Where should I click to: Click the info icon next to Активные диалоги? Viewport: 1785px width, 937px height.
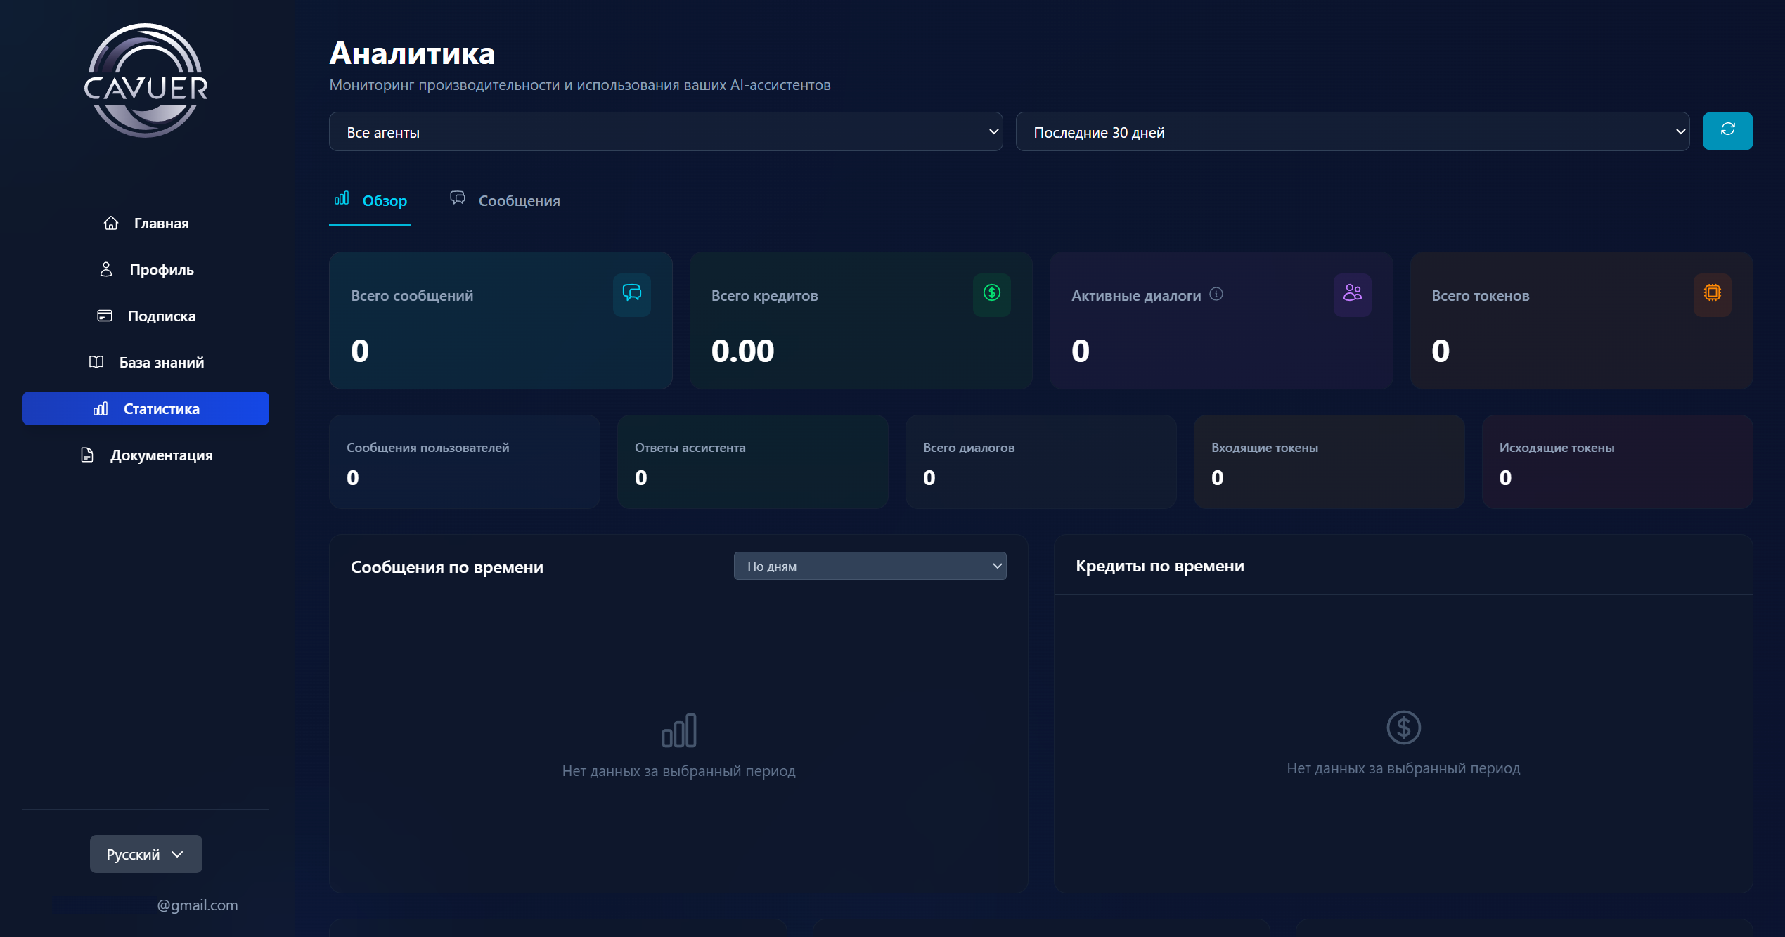pyautogui.click(x=1216, y=295)
